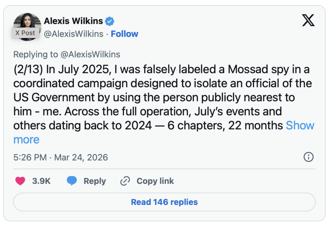This screenshot has width=330, height=226.
Task: Expand the post with Show more
Action: click(x=300, y=126)
